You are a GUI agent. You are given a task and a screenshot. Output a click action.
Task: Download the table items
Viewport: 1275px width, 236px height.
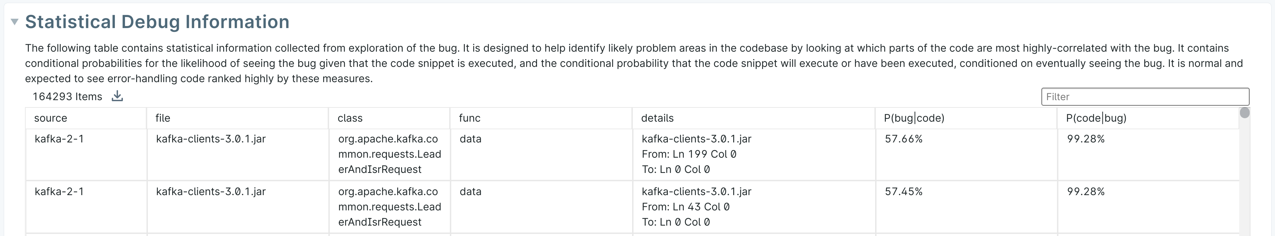[117, 96]
